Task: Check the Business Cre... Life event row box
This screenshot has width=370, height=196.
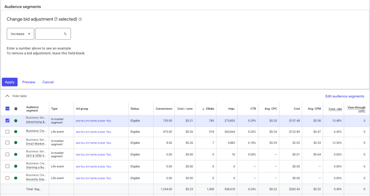Action: pos(8,132)
